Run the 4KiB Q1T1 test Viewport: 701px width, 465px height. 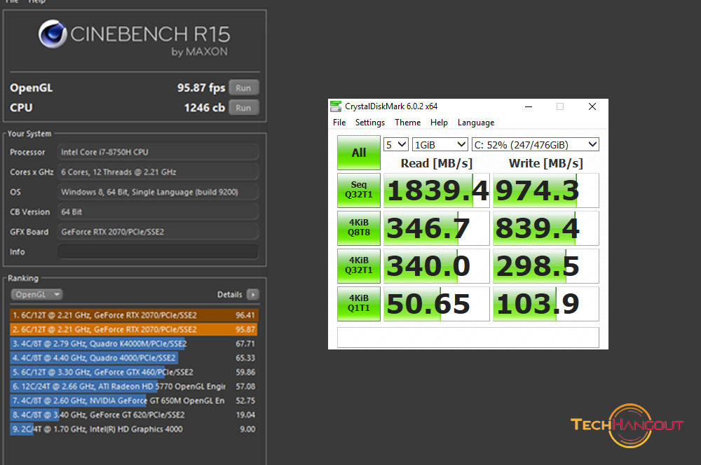358,304
